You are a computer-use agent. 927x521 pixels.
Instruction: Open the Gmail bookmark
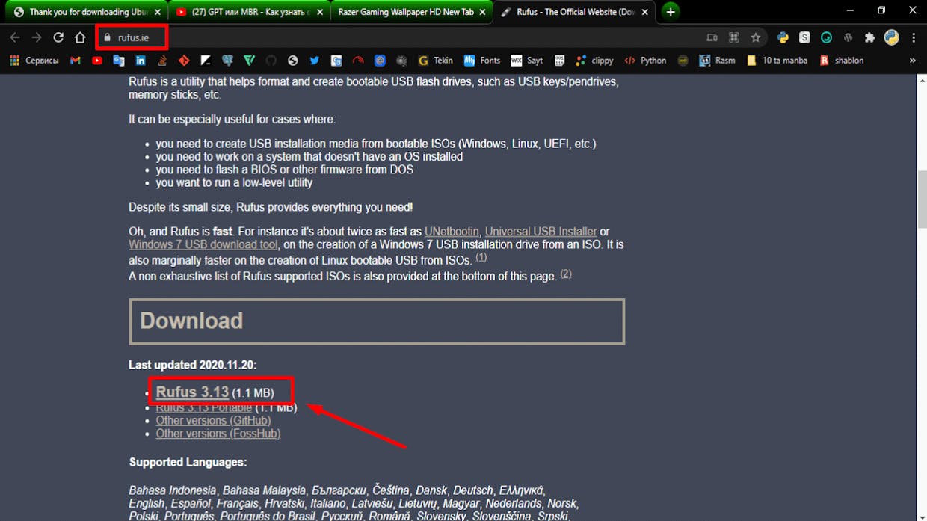(x=76, y=61)
